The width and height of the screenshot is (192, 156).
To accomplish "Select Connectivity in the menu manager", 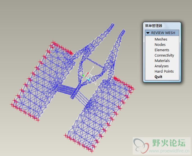I will [164, 55].
